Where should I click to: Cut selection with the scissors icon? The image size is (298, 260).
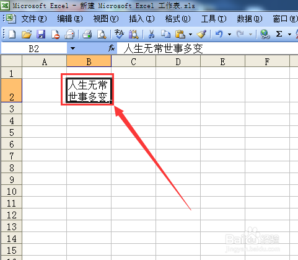151,34
